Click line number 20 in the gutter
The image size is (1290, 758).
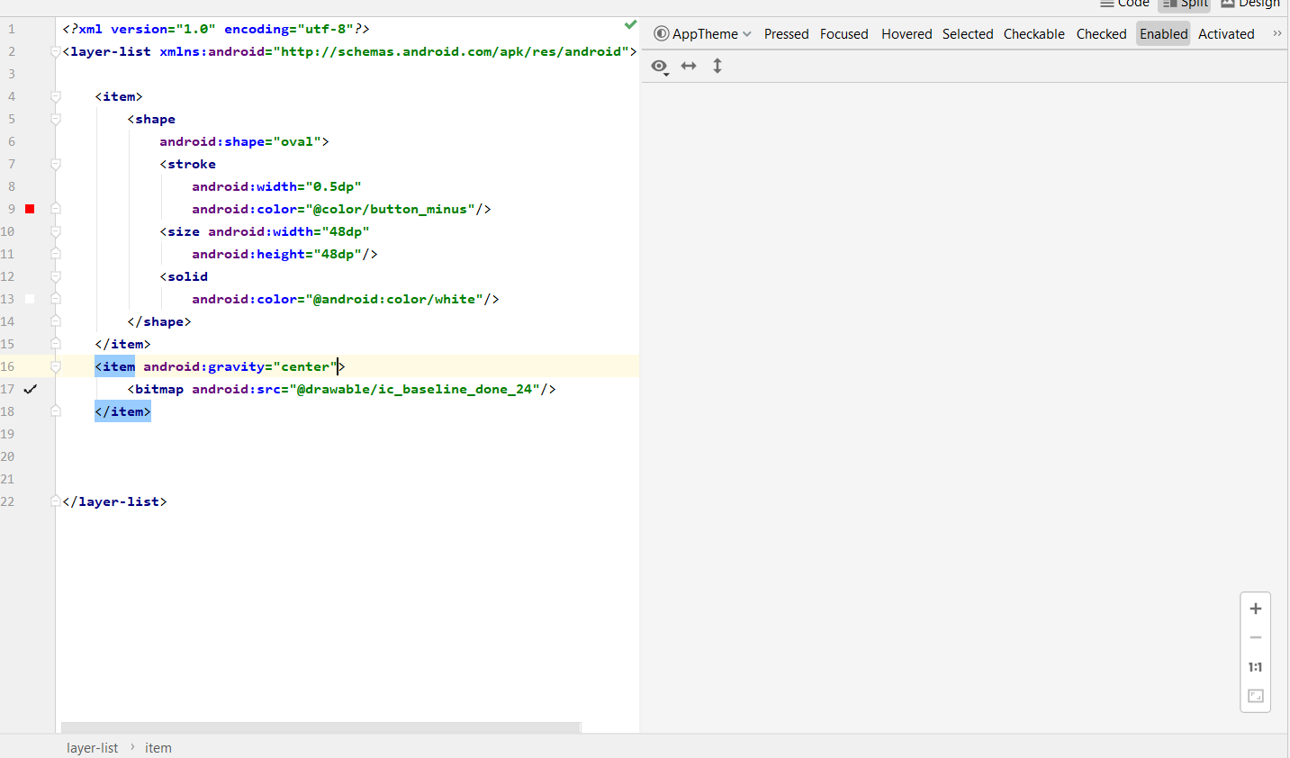[7, 456]
